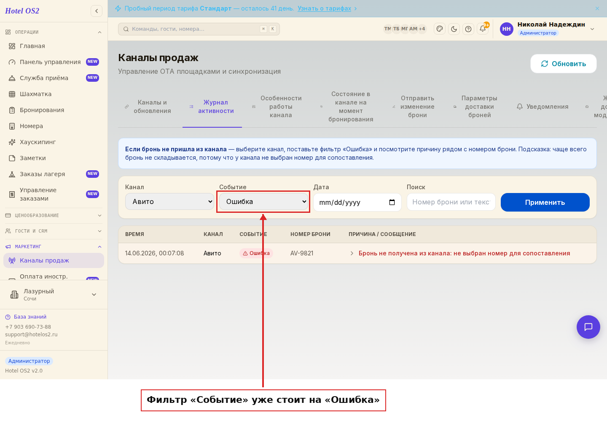Click the Номера icon in the sidebar

coord(12,126)
